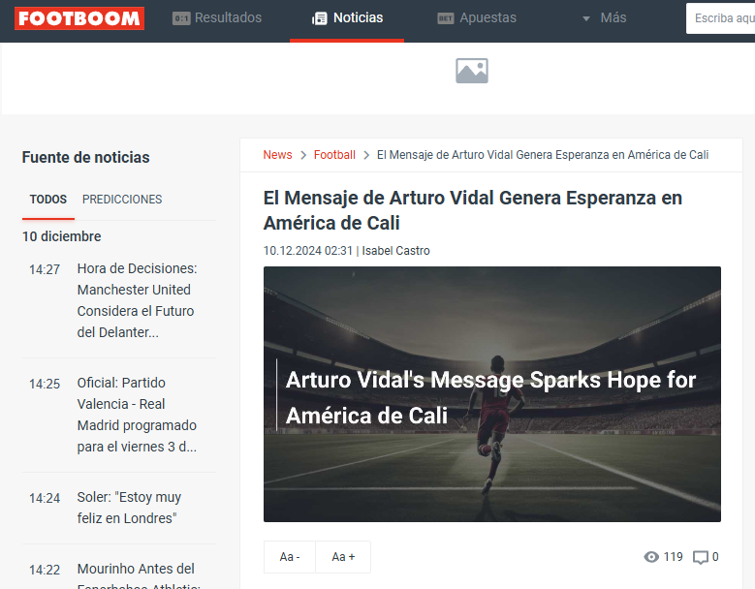
Task: Follow the News breadcrumb link
Action: tap(277, 155)
